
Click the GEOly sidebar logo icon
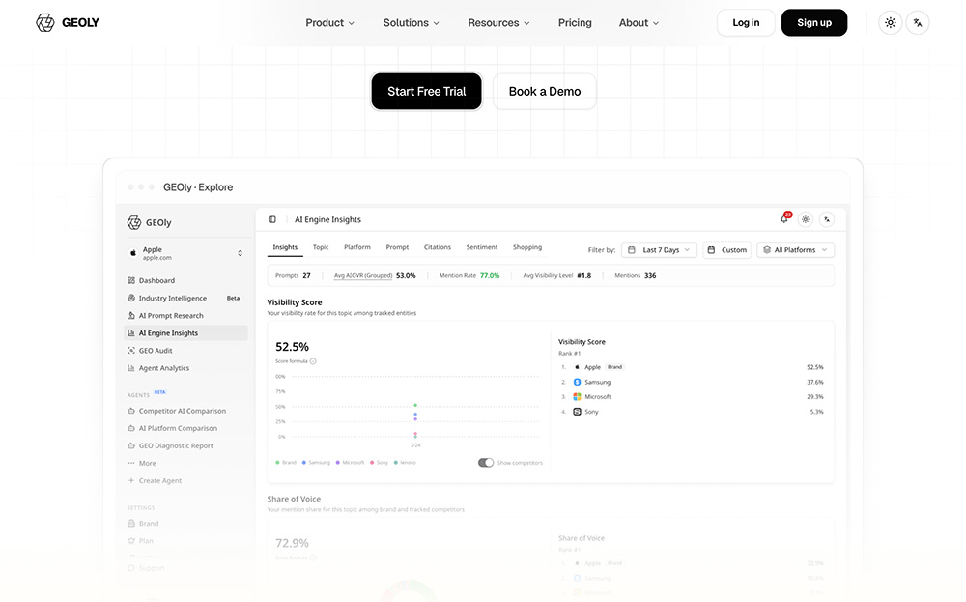point(133,222)
